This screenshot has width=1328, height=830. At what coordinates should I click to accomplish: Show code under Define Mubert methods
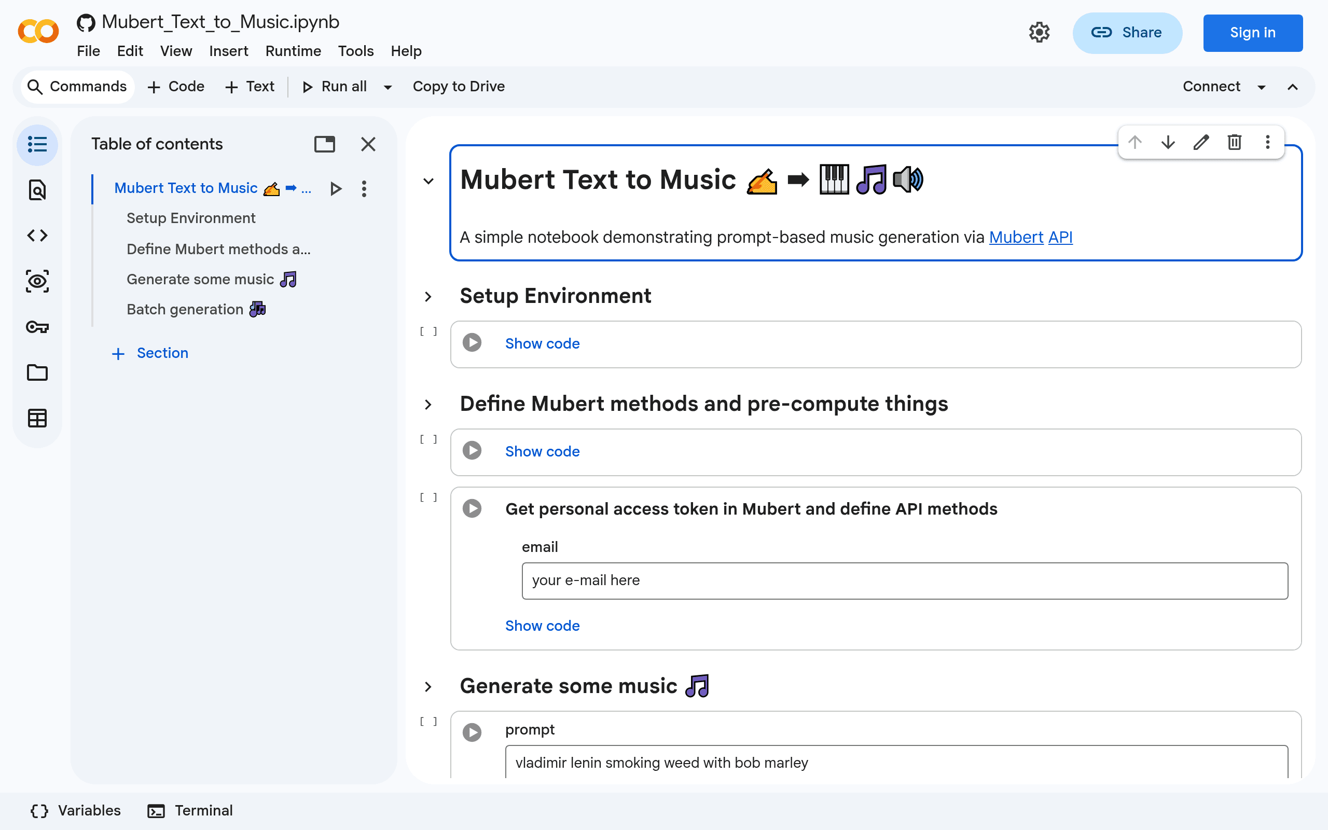coord(542,451)
